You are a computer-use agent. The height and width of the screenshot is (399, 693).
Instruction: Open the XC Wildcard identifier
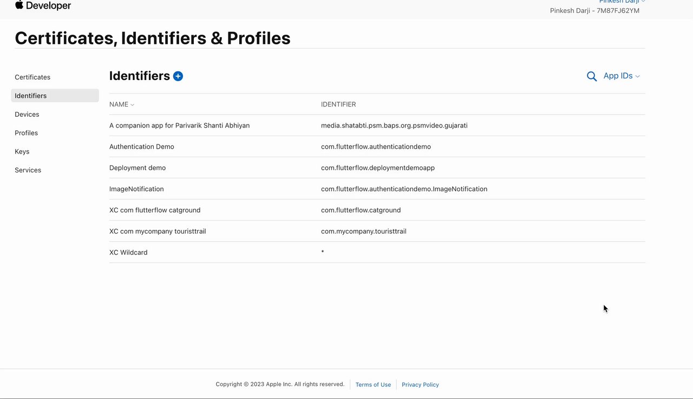tap(128, 252)
